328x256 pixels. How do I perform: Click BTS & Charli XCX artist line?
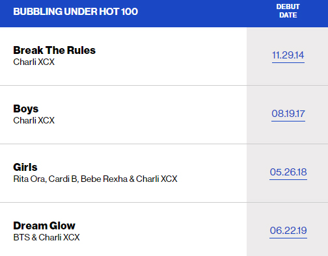click(46, 238)
